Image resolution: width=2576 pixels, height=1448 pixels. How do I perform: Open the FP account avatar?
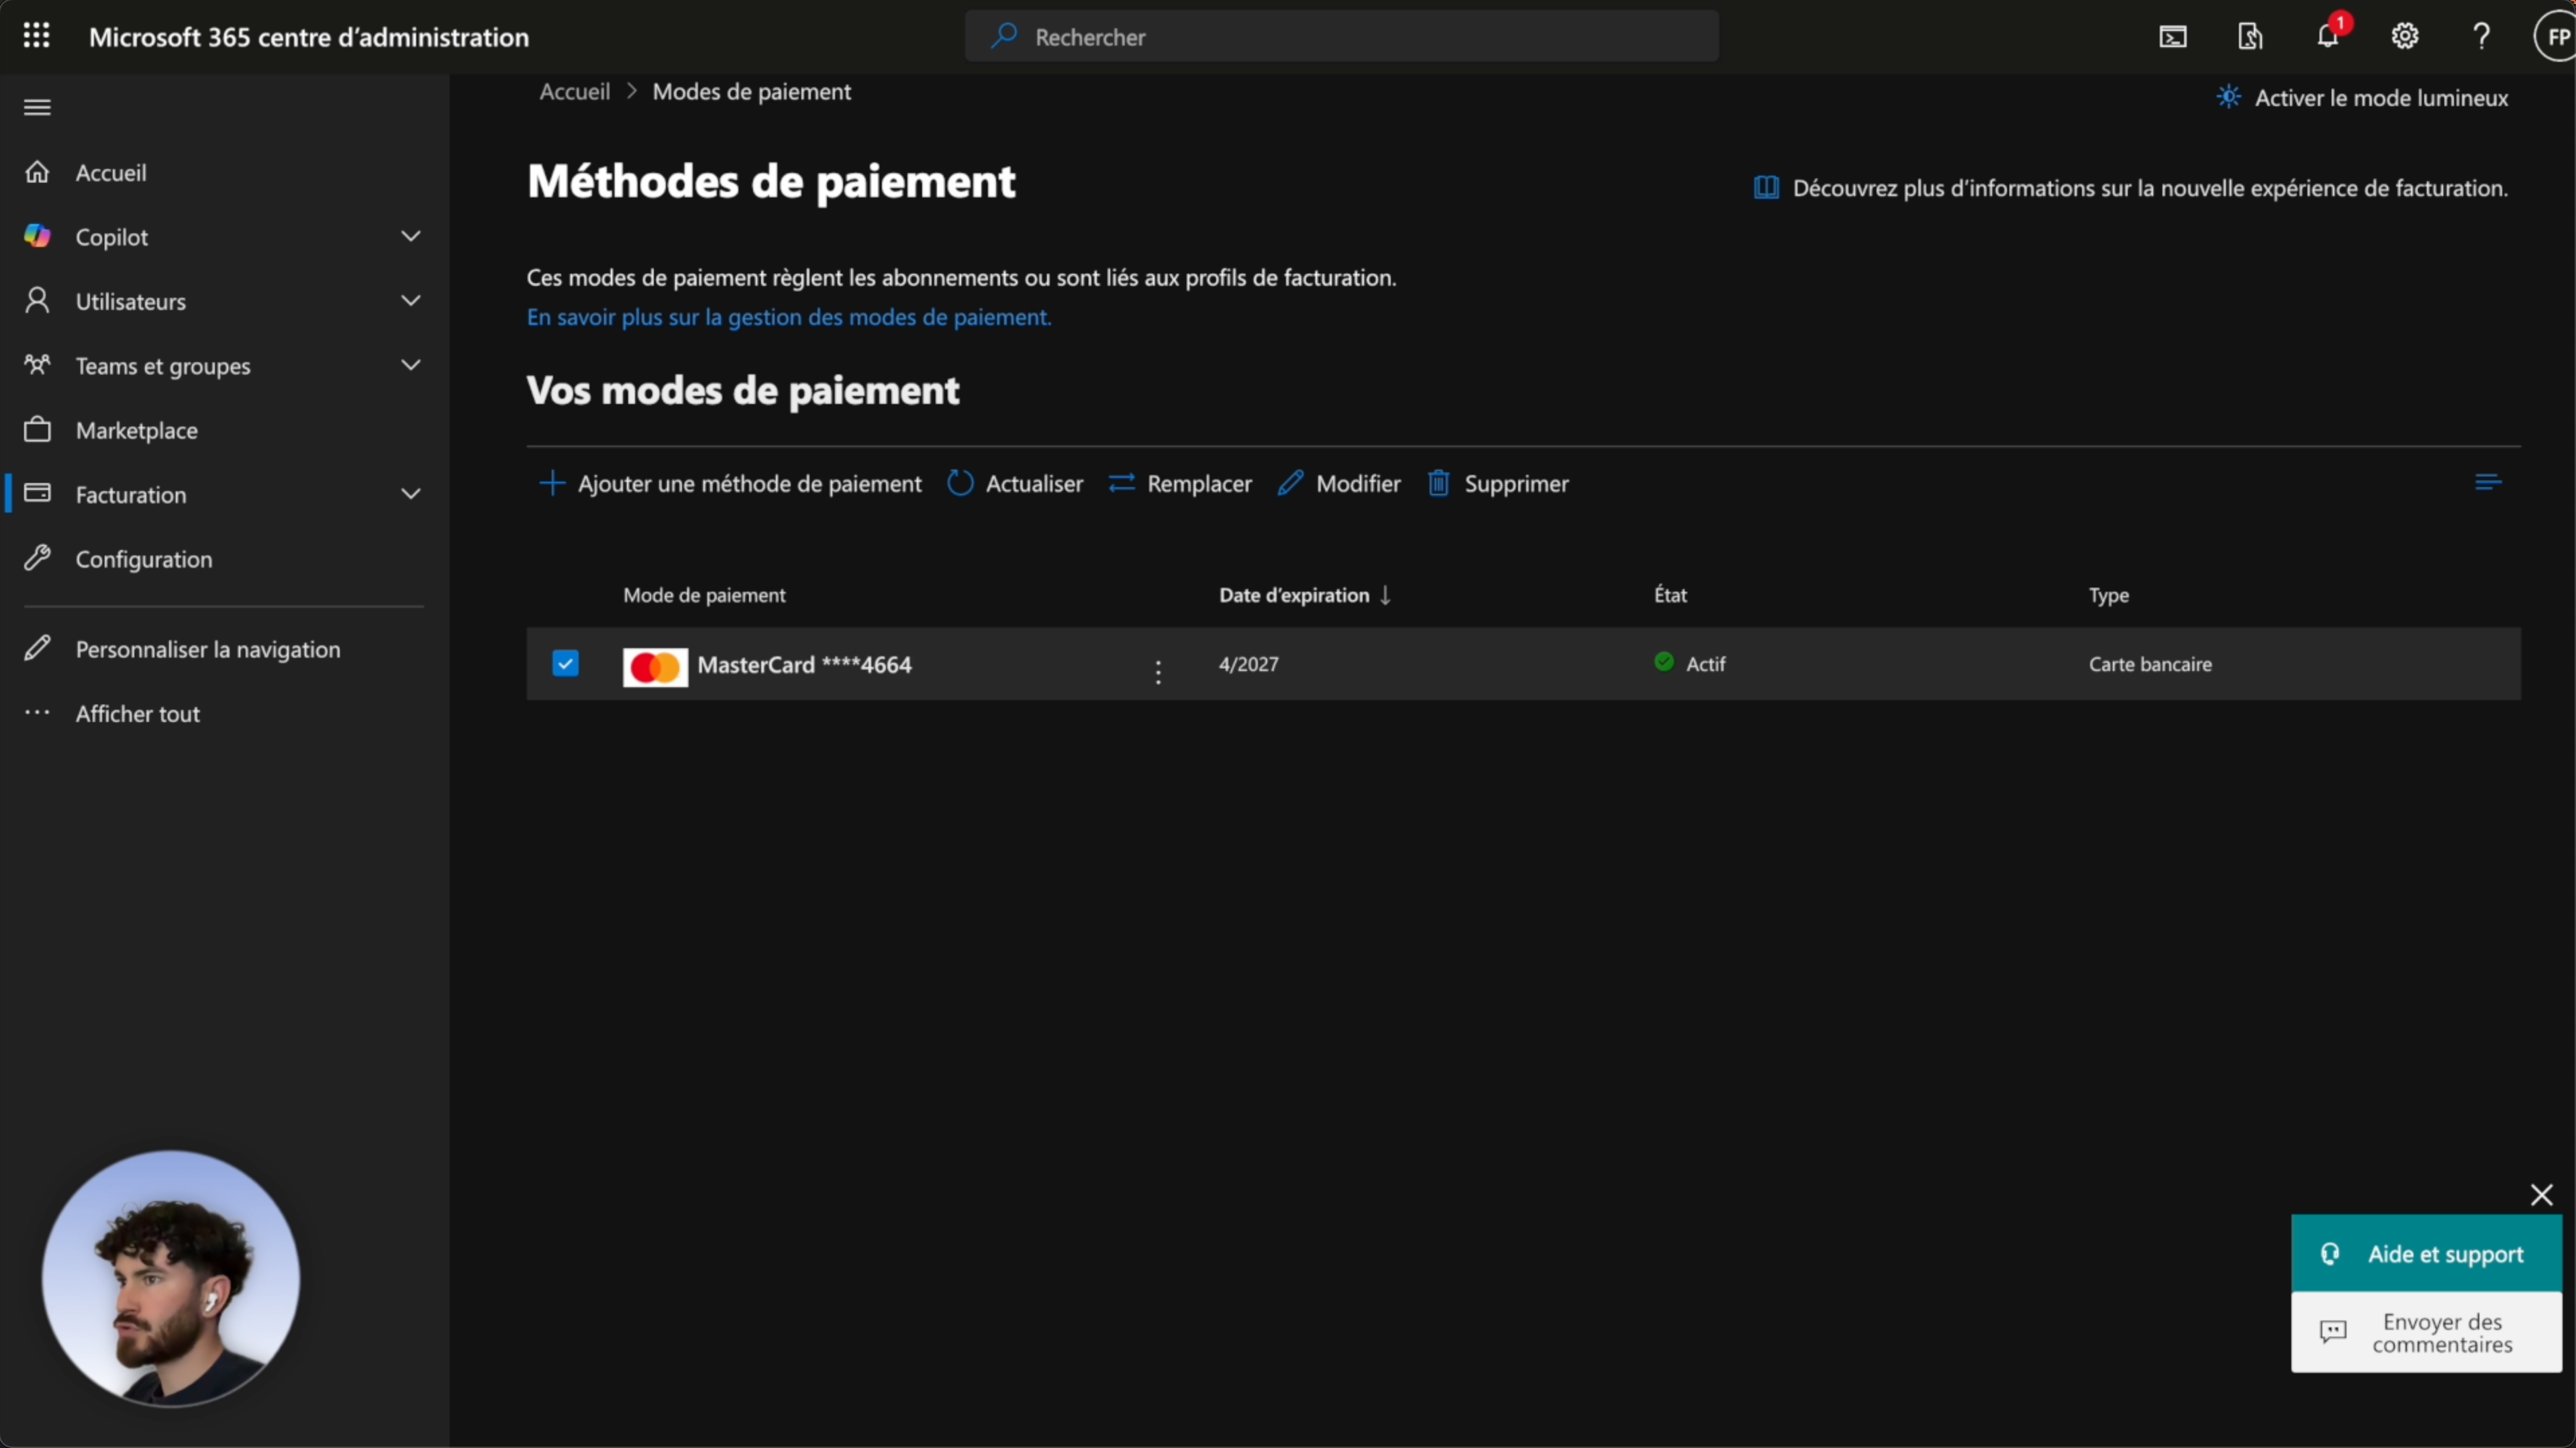click(x=2555, y=37)
